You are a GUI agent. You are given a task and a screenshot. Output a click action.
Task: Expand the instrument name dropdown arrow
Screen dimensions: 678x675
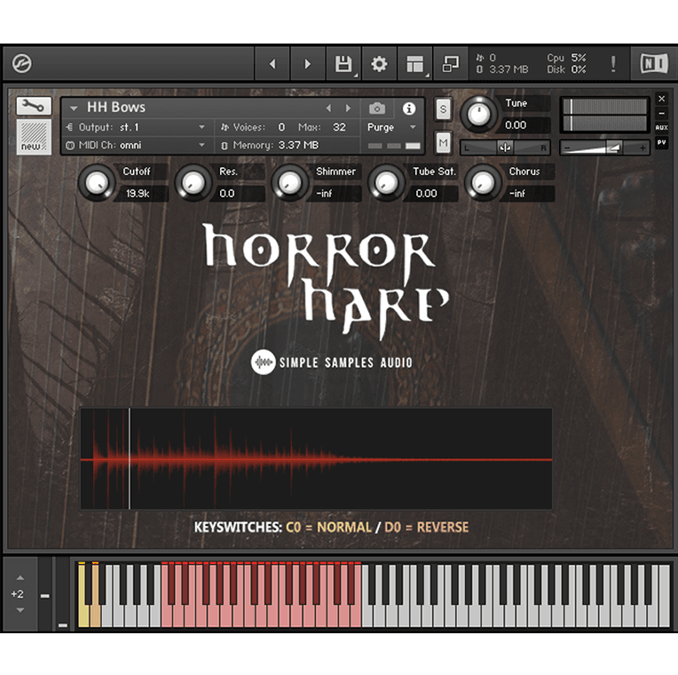pyautogui.click(x=74, y=108)
